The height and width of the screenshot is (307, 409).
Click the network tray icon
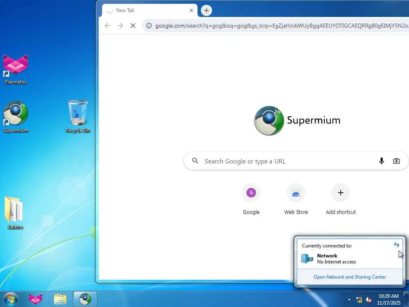(359, 300)
